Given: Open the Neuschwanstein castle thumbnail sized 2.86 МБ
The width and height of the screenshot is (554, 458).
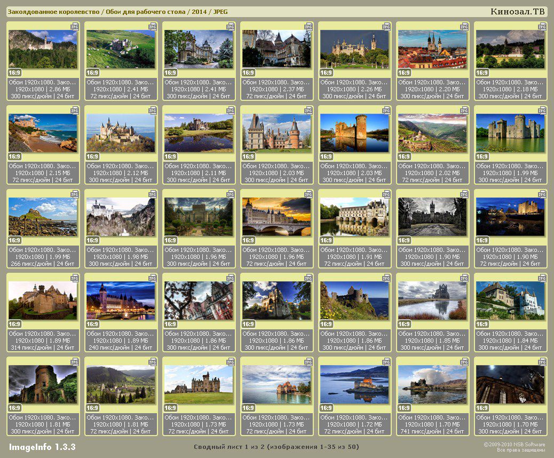Looking at the screenshot, I should point(43,49).
